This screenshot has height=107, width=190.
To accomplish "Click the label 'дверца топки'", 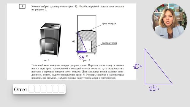I will (x=109, y=43).
